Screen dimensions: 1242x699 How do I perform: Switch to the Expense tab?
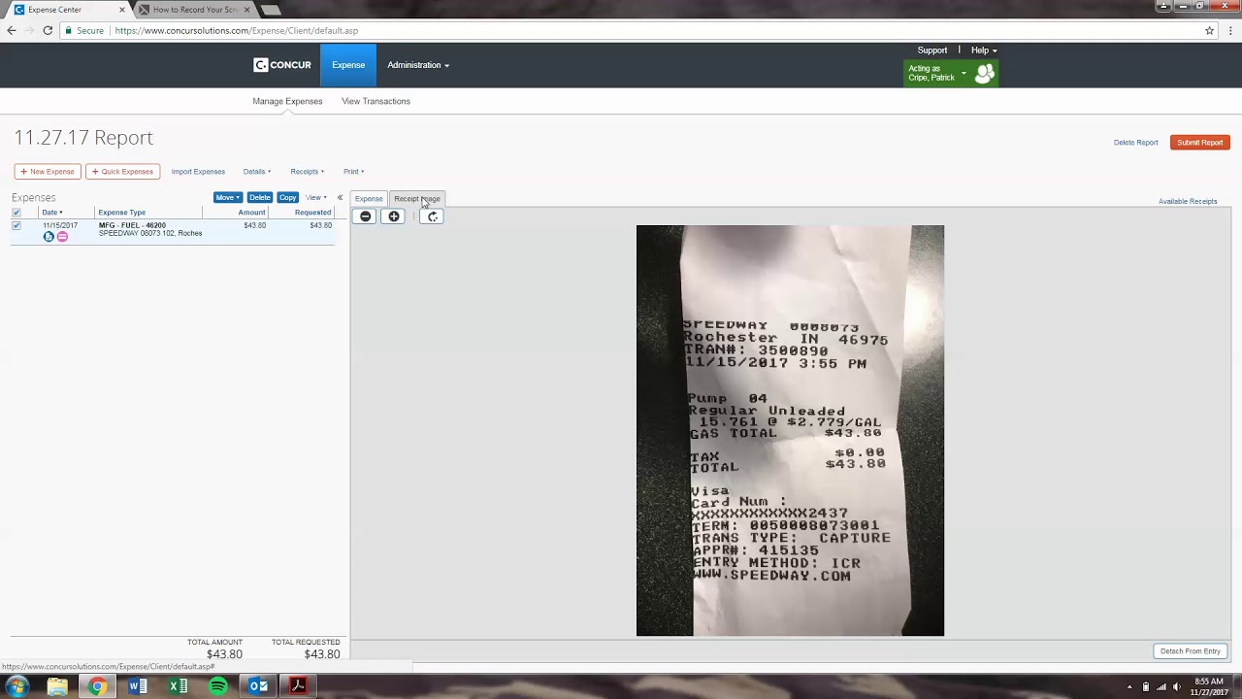tap(369, 199)
